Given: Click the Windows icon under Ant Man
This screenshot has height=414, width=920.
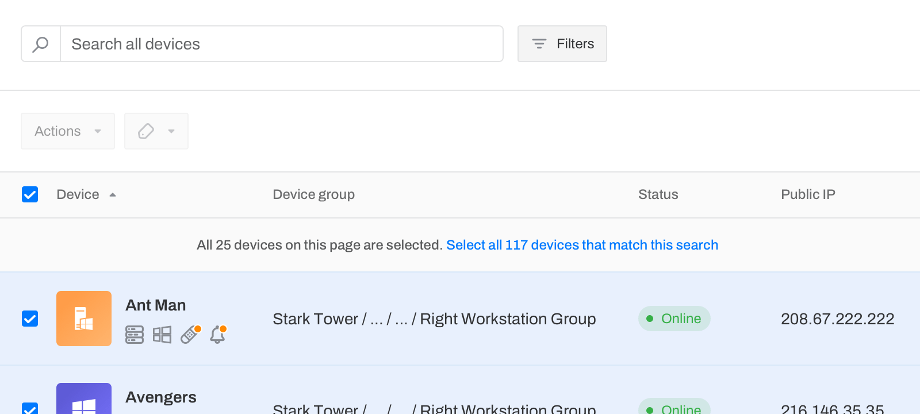Looking at the screenshot, I should 162,335.
